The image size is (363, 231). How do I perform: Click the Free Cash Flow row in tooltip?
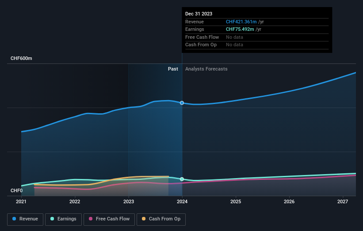tap(257, 37)
